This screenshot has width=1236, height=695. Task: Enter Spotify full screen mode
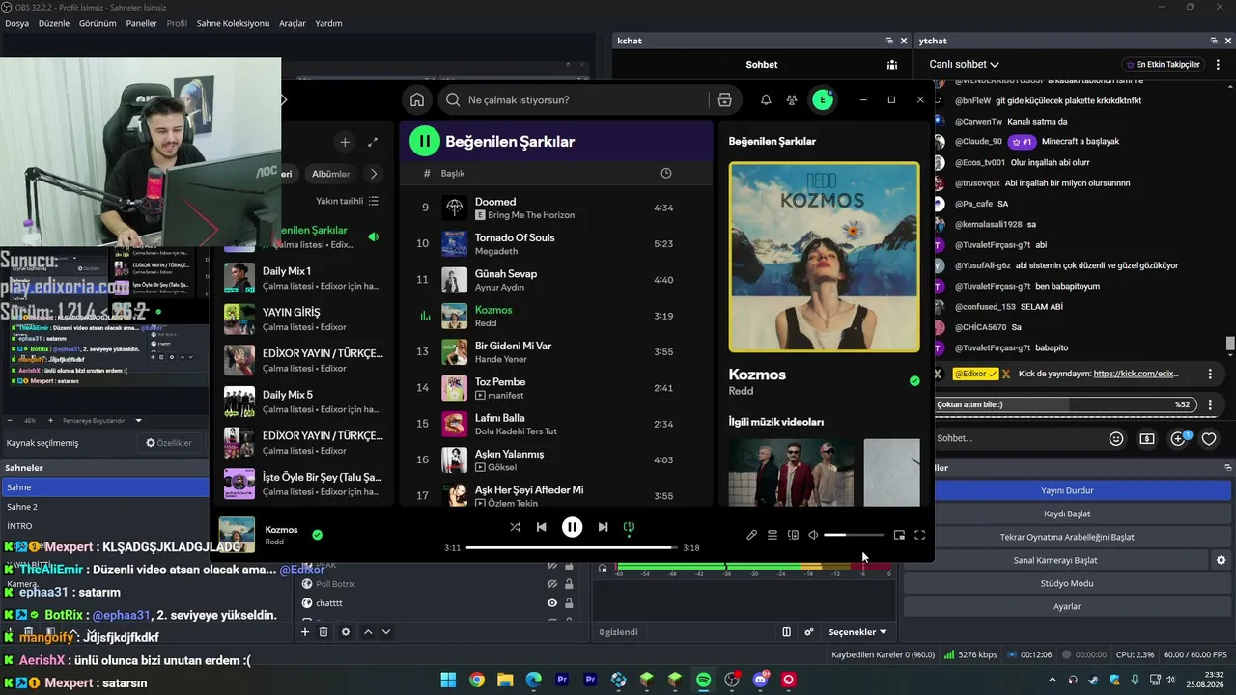920,535
